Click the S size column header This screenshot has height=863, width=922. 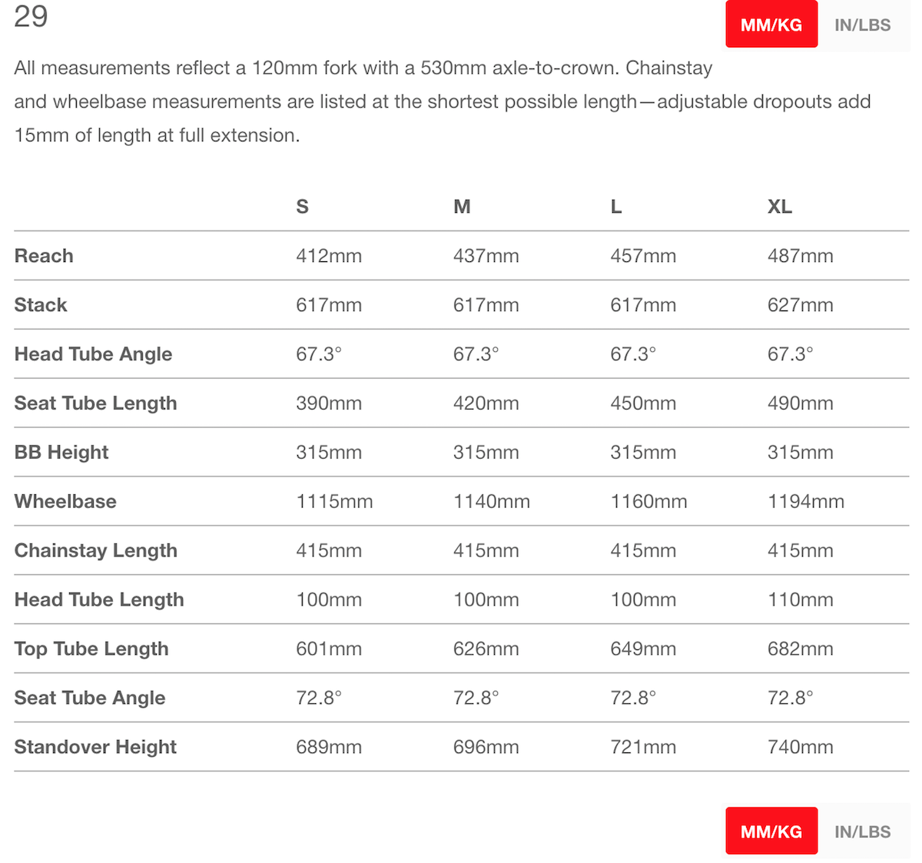[x=303, y=207]
